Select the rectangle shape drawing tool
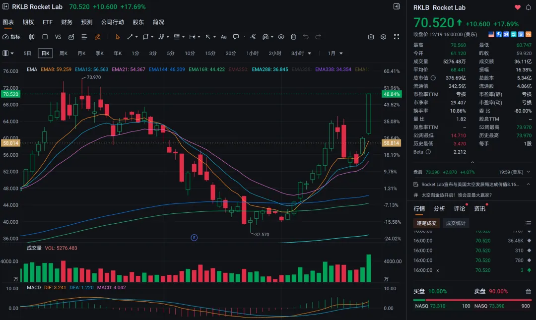 coord(145,37)
